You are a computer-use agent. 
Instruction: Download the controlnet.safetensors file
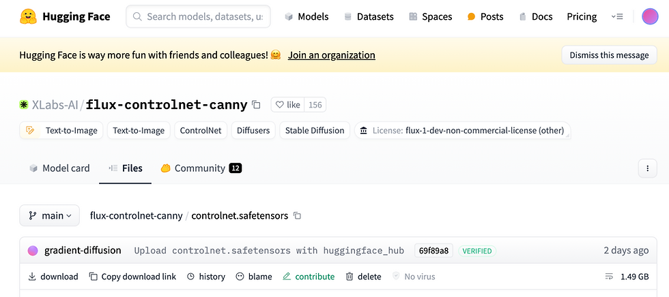[53, 277]
